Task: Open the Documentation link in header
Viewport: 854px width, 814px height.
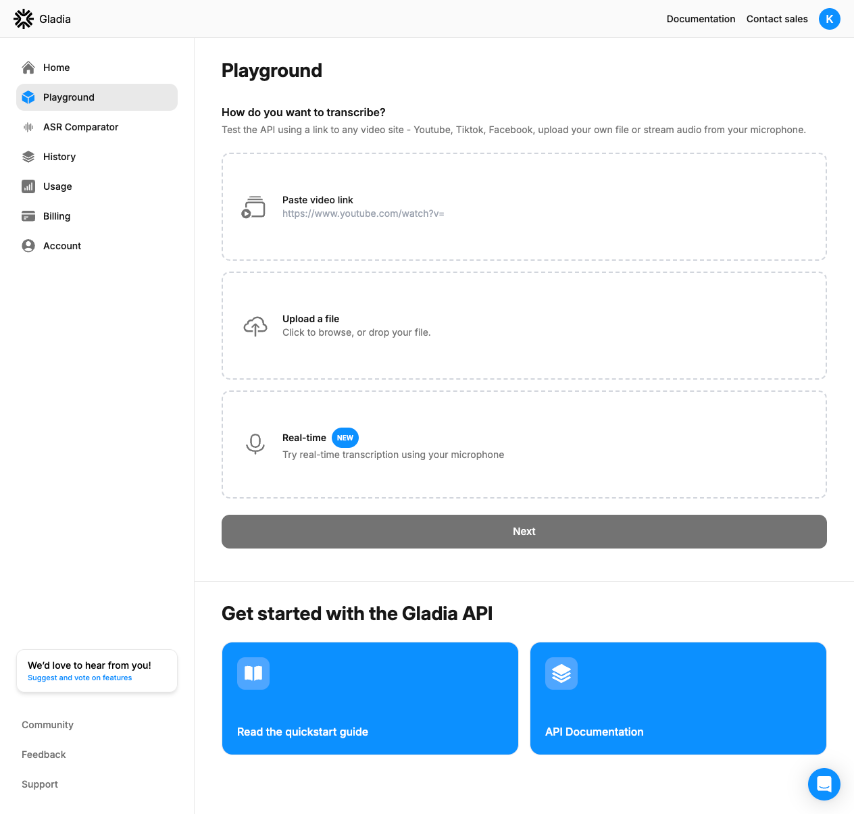Action: coord(701,19)
